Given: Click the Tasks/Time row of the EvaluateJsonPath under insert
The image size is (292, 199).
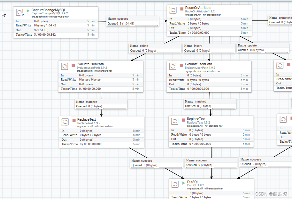Looking at the screenshot, I should point(209,89).
